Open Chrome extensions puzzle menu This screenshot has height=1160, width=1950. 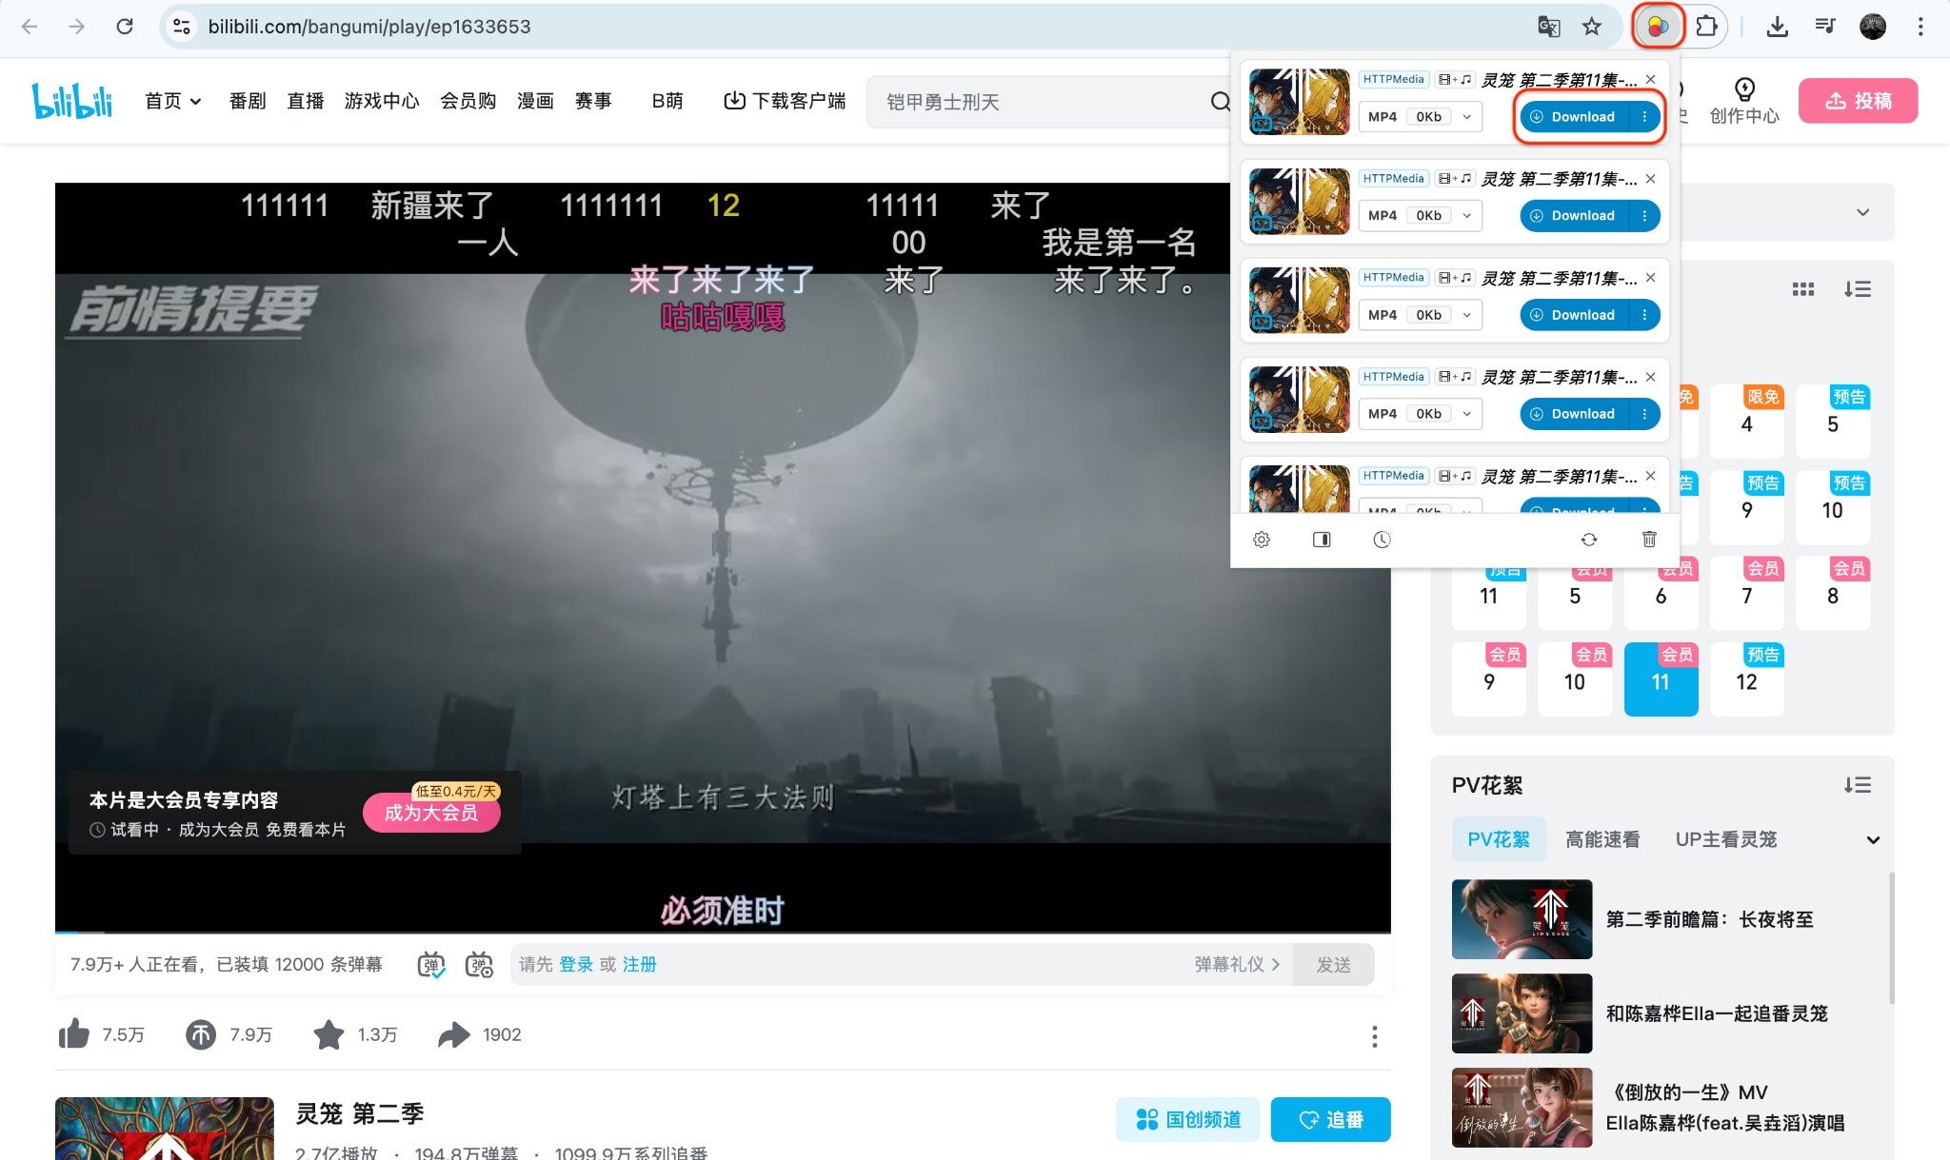click(1707, 27)
